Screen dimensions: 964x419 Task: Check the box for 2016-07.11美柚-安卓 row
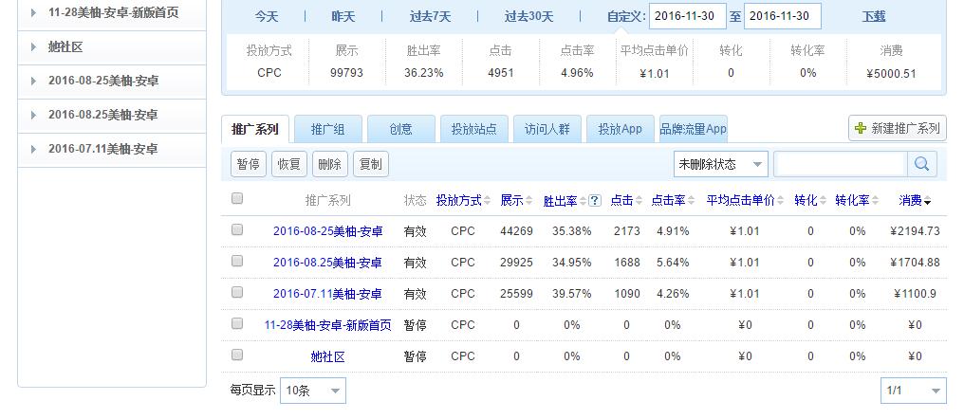pyautogui.click(x=237, y=292)
